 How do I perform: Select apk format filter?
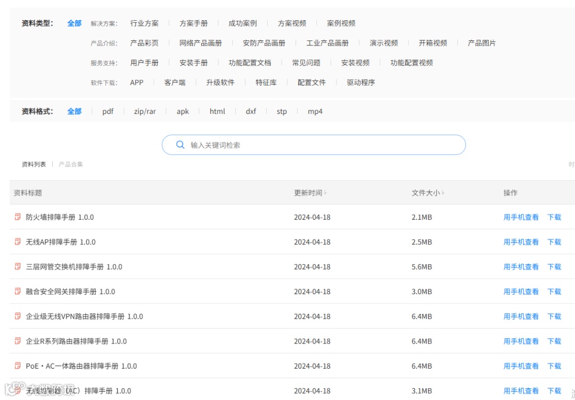tap(183, 111)
